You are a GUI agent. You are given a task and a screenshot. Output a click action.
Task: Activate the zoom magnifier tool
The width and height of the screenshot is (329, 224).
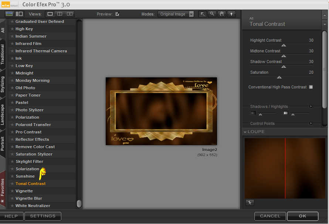212,14
